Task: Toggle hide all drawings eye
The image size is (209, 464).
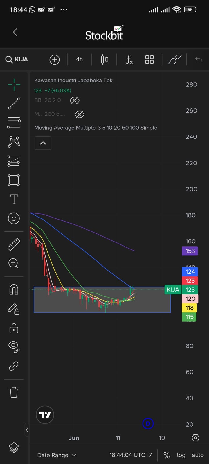Action: pyautogui.click(x=14, y=347)
